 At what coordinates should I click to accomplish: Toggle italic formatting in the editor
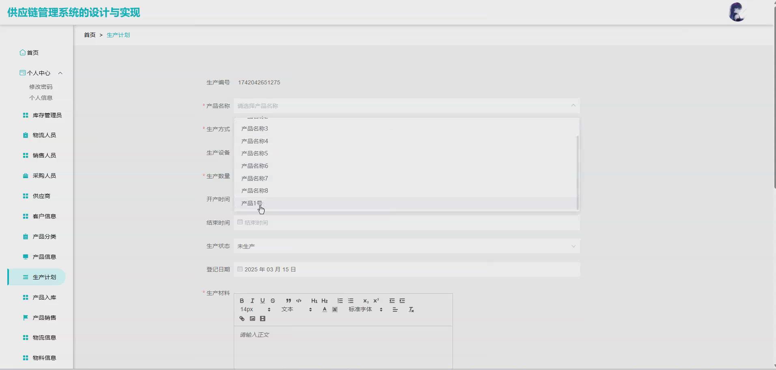(x=252, y=301)
